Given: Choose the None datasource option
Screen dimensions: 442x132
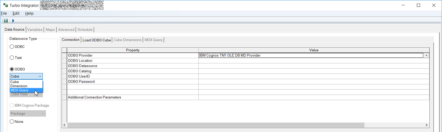Looking at the screenshot, I should [x=12, y=122].
